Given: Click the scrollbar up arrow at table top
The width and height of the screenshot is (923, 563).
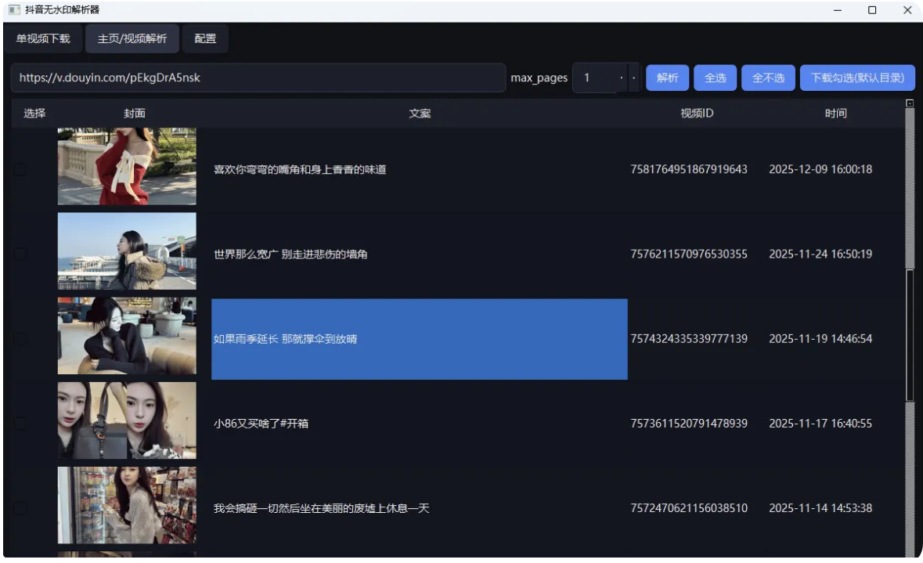Looking at the screenshot, I should (x=910, y=103).
